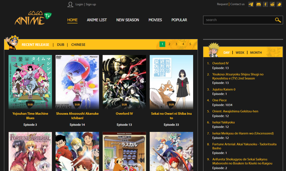Click the Discord icon in header
This screenshot has width=286, height=171.
258,4
